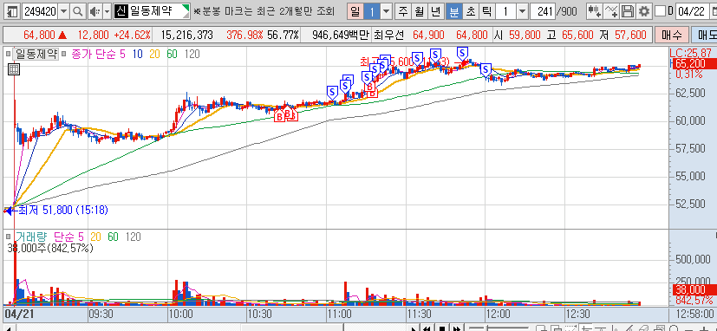Expand the minute-interval dropdown before 241
The height and width of the screenshot is (331, 717).
[x=522, y=11]
